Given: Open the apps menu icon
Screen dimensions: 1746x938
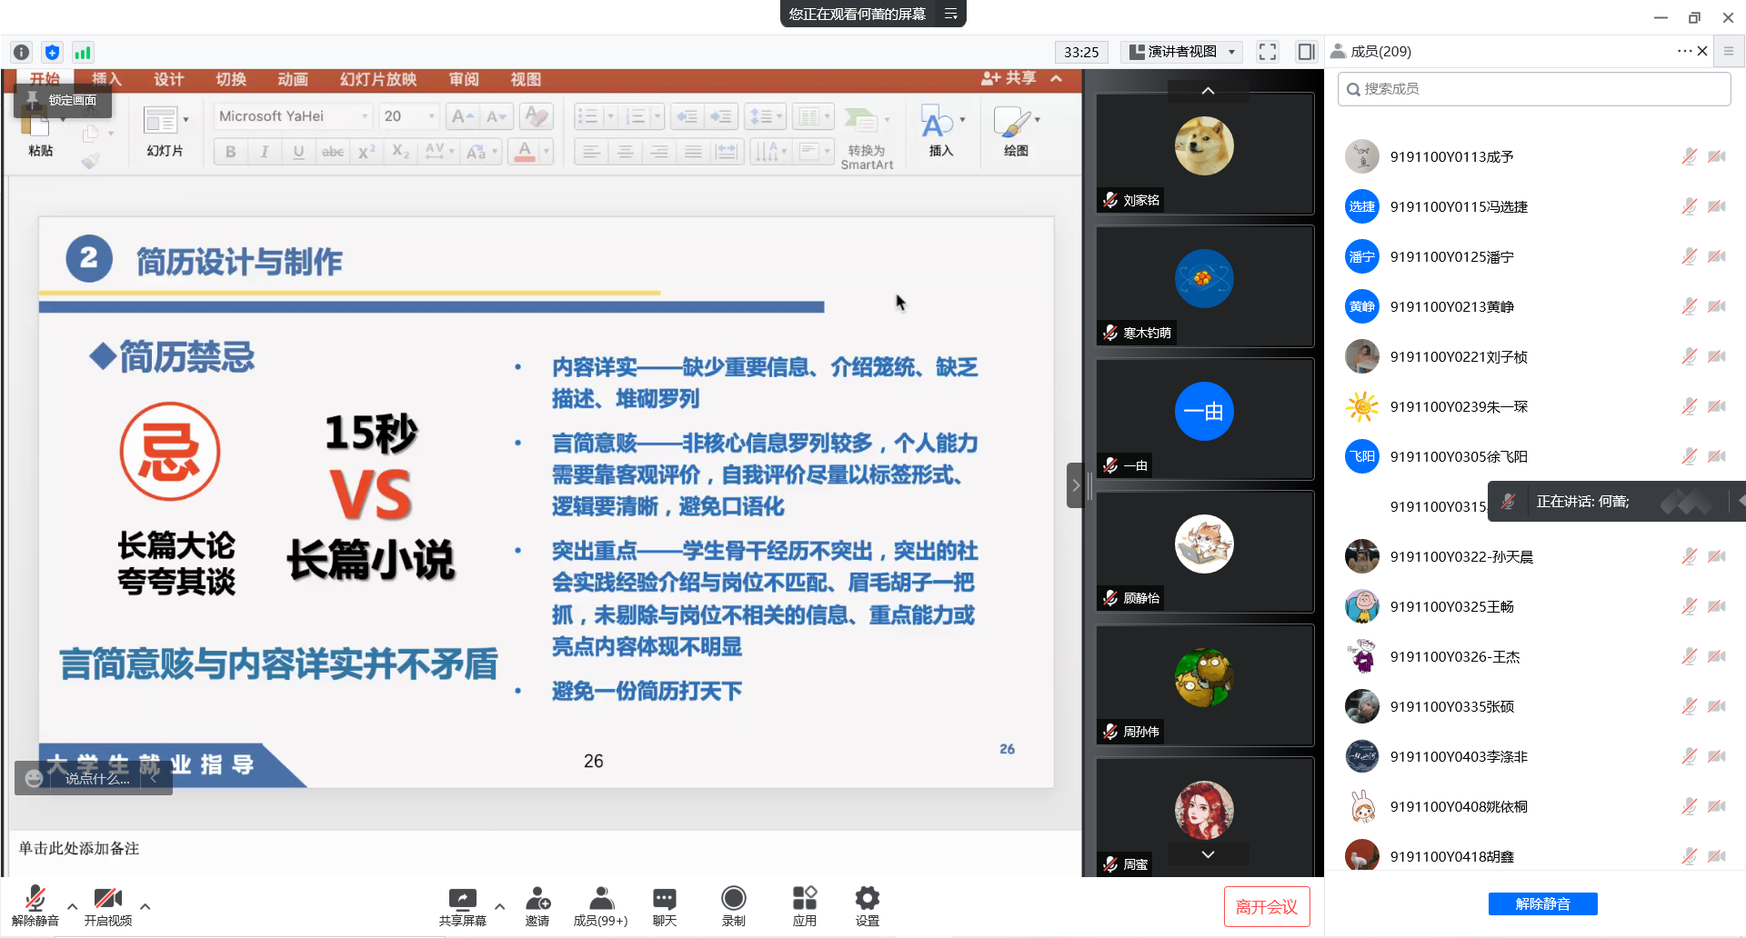Looking at the screenshot, I should pyautogui.click(x=804, y=905).
